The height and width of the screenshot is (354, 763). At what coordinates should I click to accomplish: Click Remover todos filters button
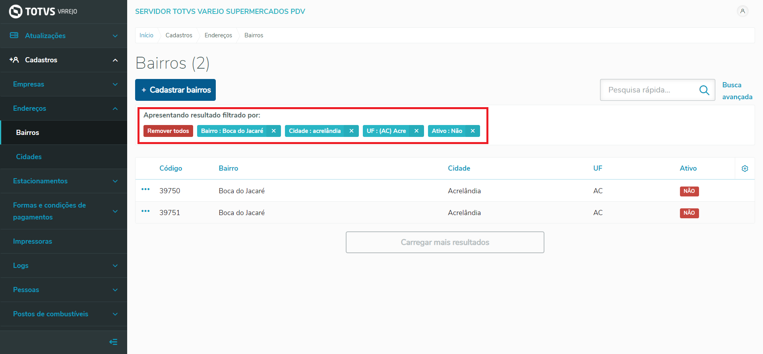[x=168, y=131]
